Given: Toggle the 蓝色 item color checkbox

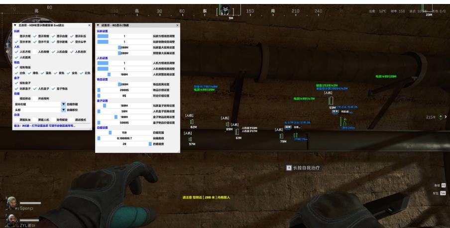Looking at the screenshot, I should click(42, 73).
